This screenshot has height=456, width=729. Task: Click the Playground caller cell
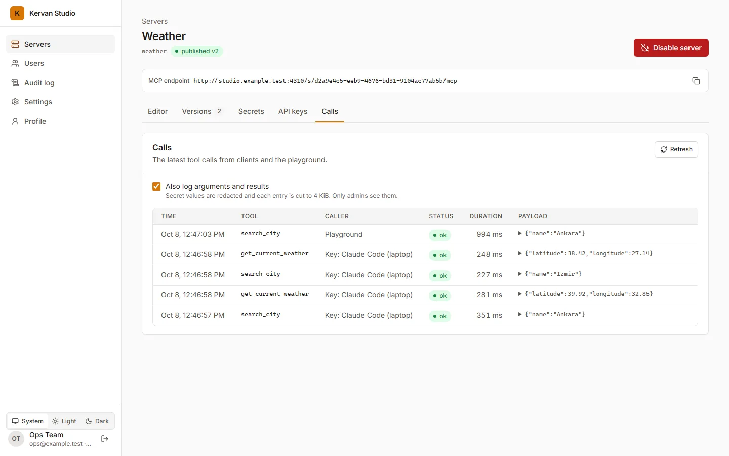pyautogui.click(x=344, y=234)
